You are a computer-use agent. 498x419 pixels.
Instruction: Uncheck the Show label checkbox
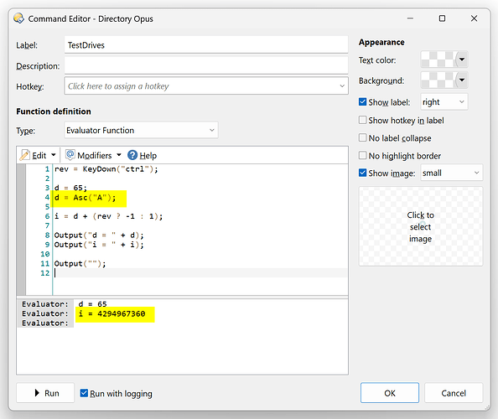click(x=362, y=102)
